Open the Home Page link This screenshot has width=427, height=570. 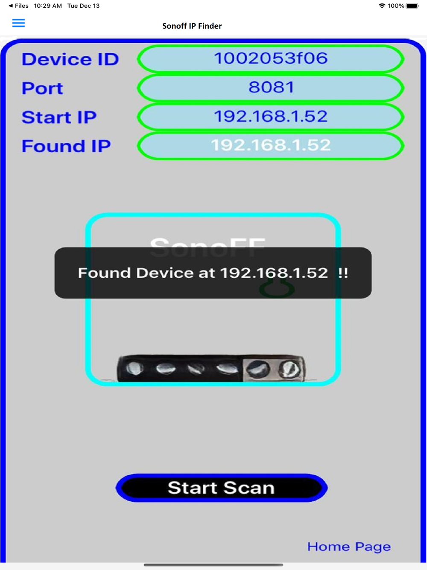click(x=349, y=547)
